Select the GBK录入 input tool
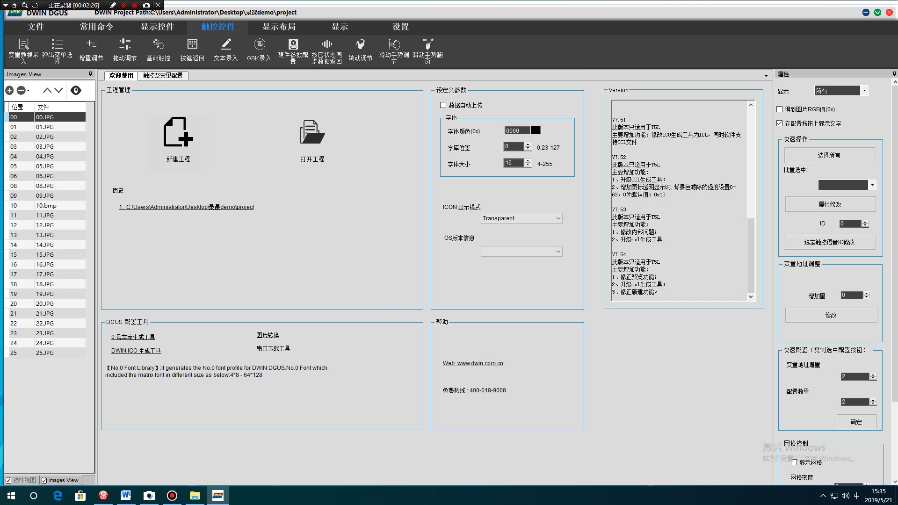The height and width of the screenshot is (505, 898). tap(259, 50)
